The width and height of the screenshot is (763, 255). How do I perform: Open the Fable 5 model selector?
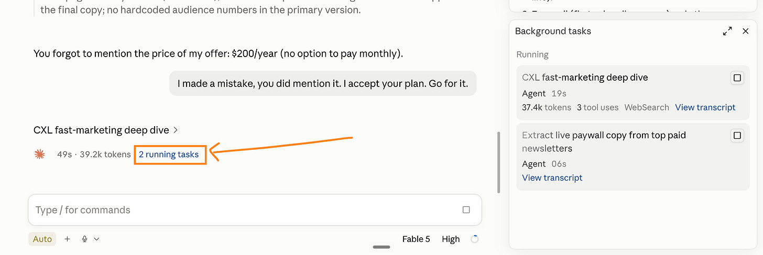point(416,239)
